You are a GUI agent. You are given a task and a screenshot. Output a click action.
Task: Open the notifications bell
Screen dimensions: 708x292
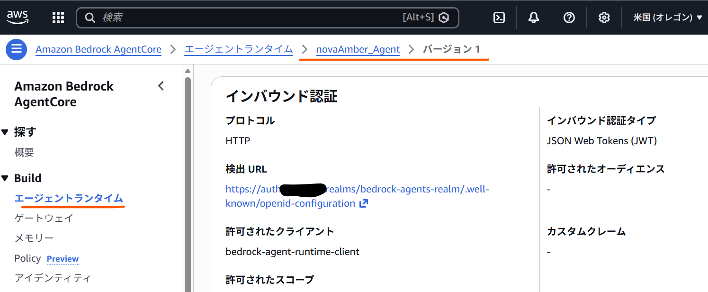tap(533, 17)
